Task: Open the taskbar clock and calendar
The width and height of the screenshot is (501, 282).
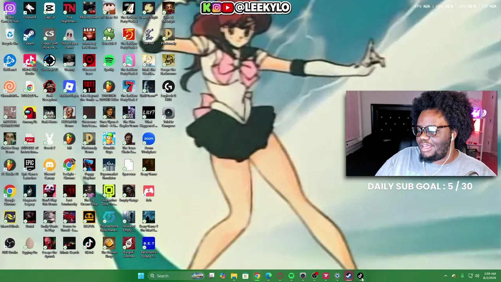Action: pos(490,276)
